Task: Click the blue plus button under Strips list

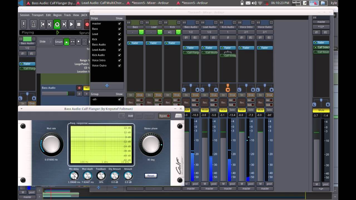Action: (107, 86)
